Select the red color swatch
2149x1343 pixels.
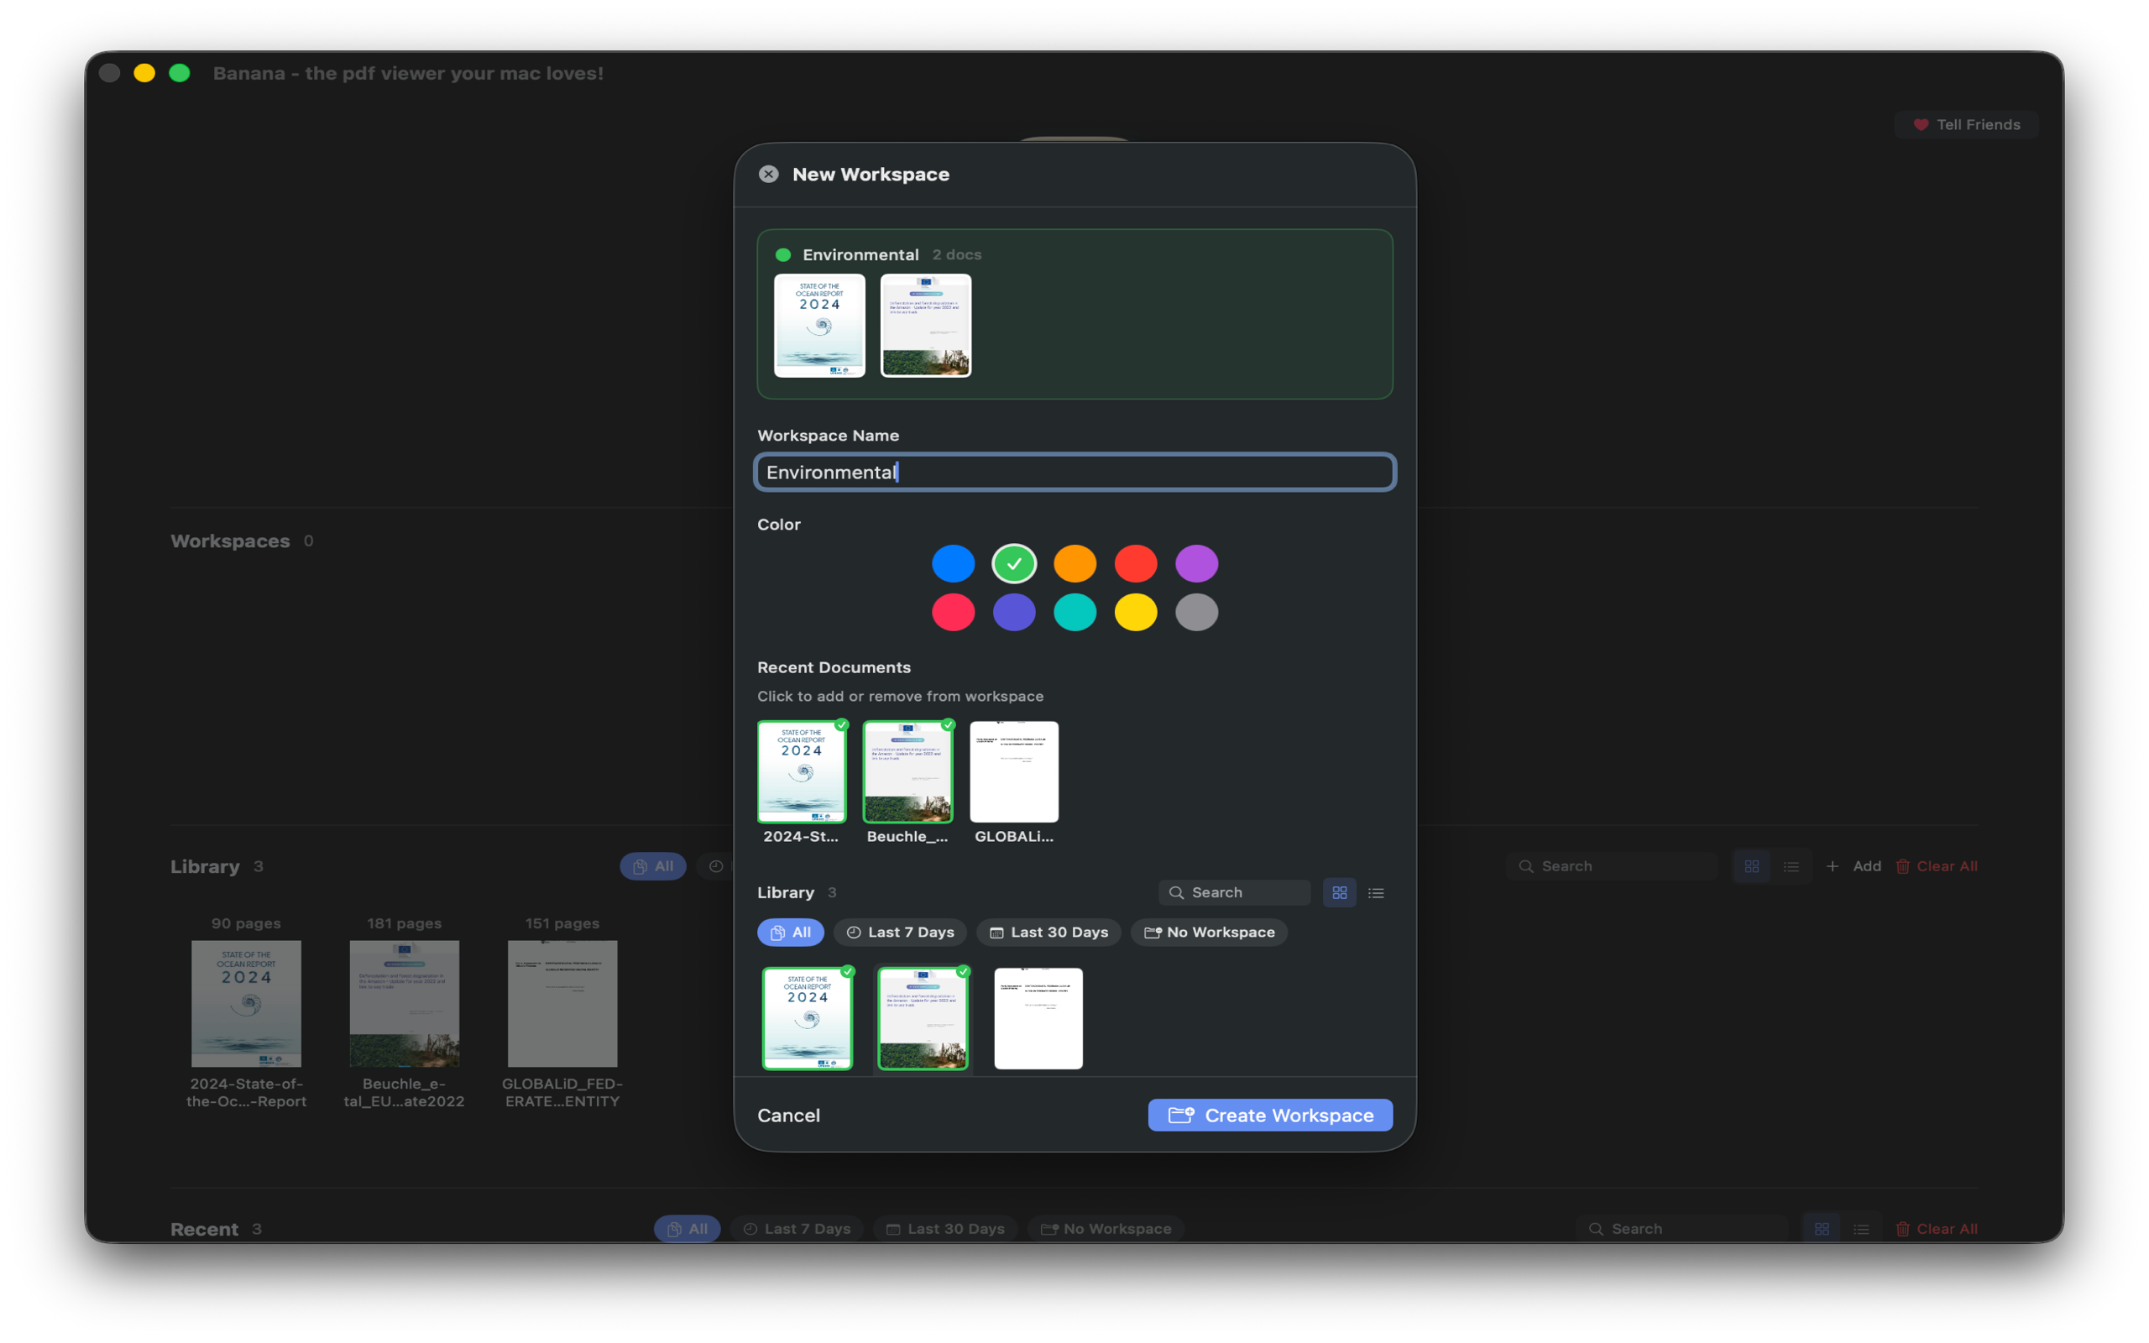pos(1135,563)
